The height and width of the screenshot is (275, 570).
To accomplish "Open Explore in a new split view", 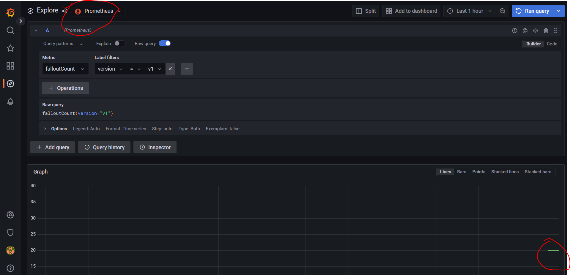I will tap(365, 11).
